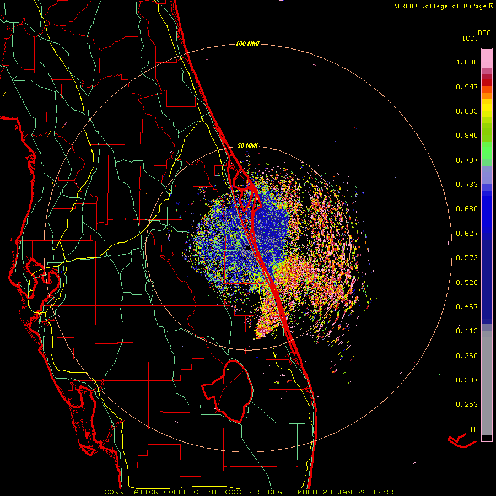The width and height of the screenshot is (496, 496).
Task: Select the 0.307 scale value
Action: pos(467,380)
